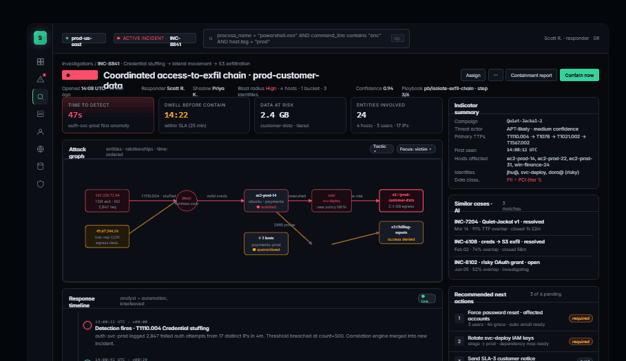The image size is (626, 361).
Task: Click required badge on Force password reset
Action: tap(581, 318)
